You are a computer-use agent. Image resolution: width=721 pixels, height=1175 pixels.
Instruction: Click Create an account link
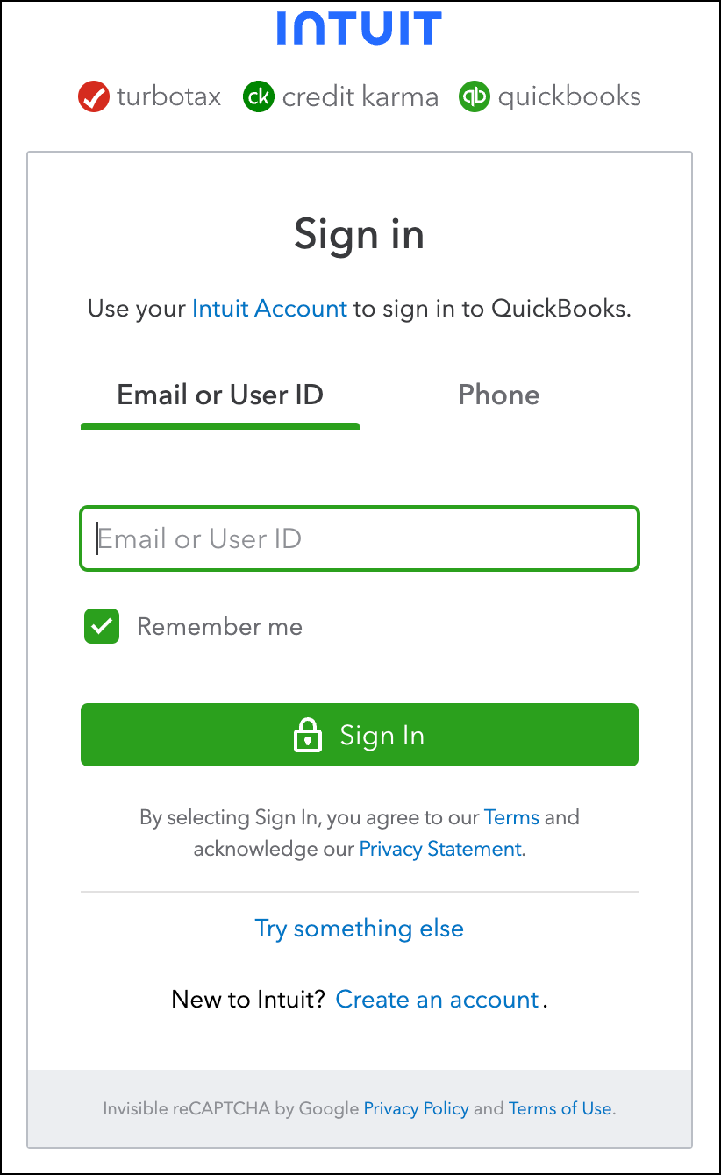[437, 1000]
